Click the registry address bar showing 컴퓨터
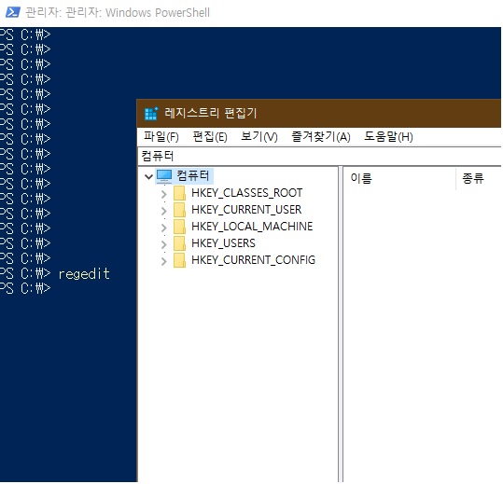Image resolution: width=503 pixels, height=484 pixels. 319,157
